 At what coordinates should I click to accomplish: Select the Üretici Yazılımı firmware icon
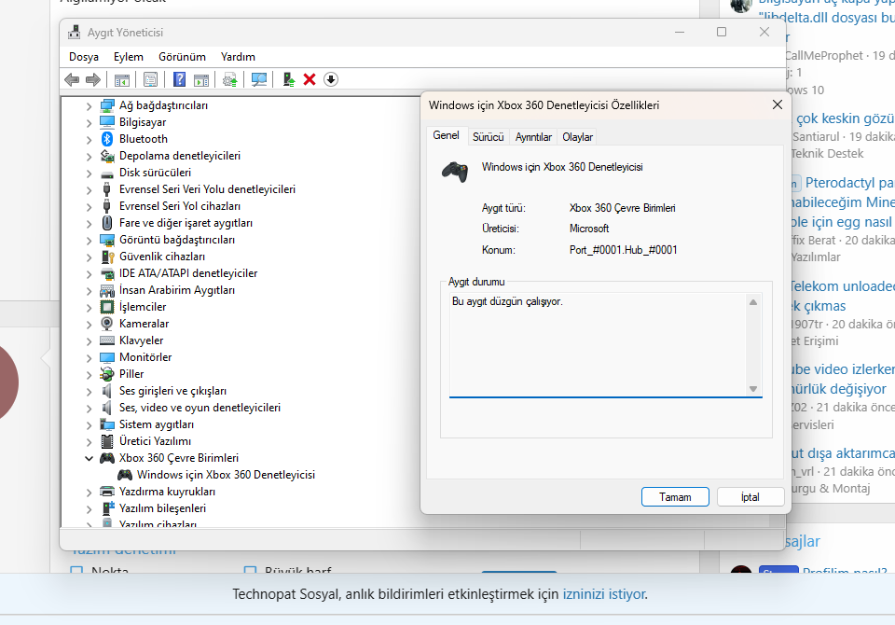pos(106,441)
